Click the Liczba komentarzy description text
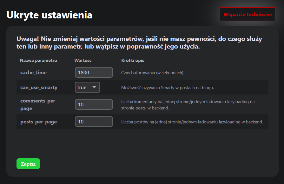This screenshot has width=284, height=184. pos(188,105)
